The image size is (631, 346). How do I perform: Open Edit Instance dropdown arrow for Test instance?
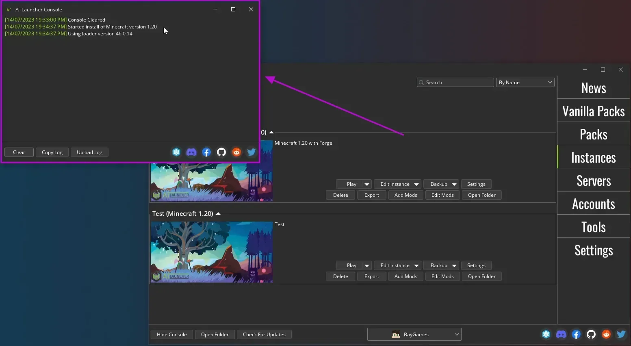click(416, 265)
